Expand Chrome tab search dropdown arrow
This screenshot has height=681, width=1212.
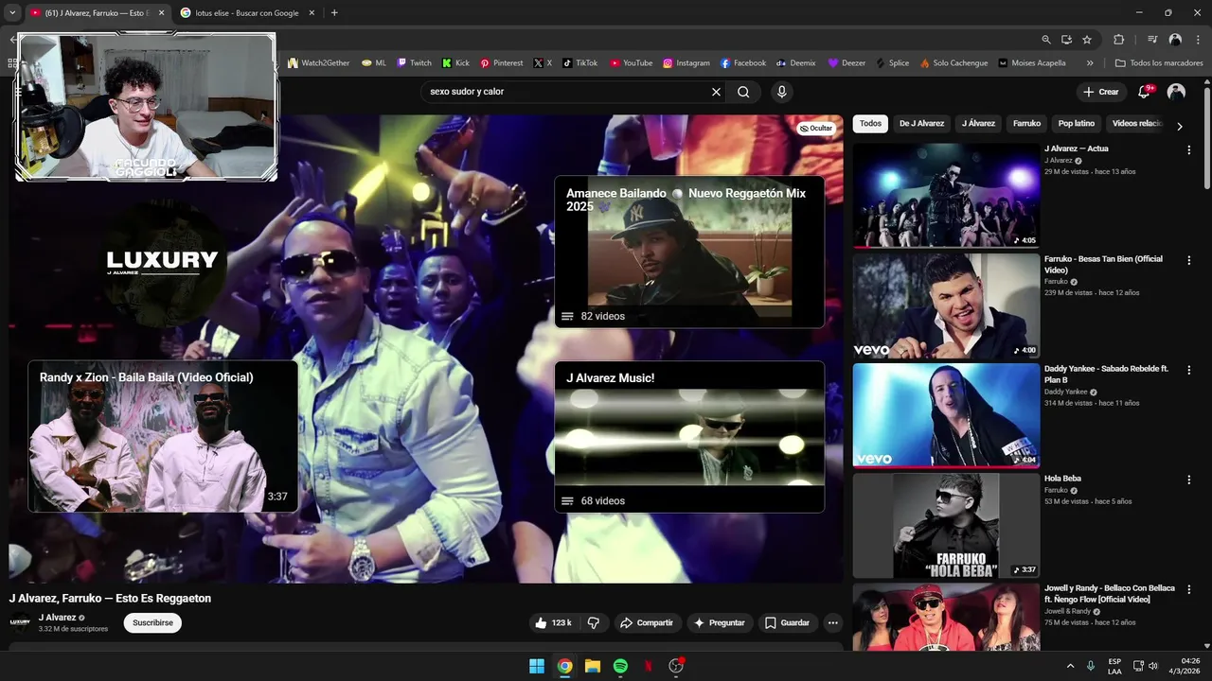13,12
